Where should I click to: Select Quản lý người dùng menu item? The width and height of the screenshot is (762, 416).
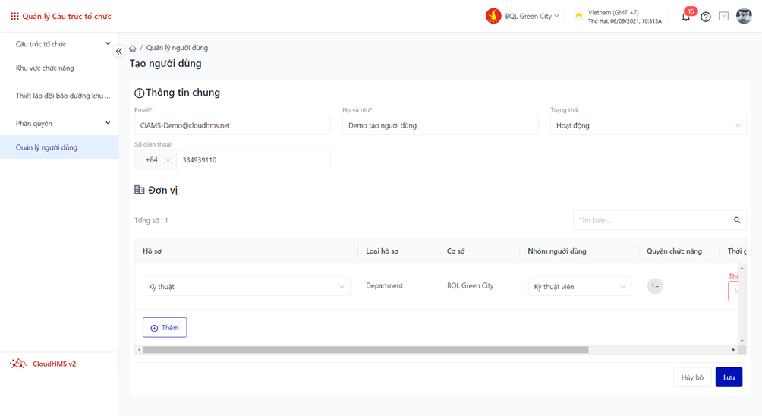pyautogui.click(x=47, y=147)
